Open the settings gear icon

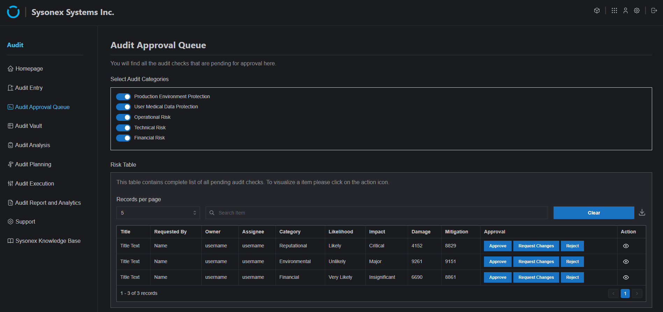(x=637, y=10)
